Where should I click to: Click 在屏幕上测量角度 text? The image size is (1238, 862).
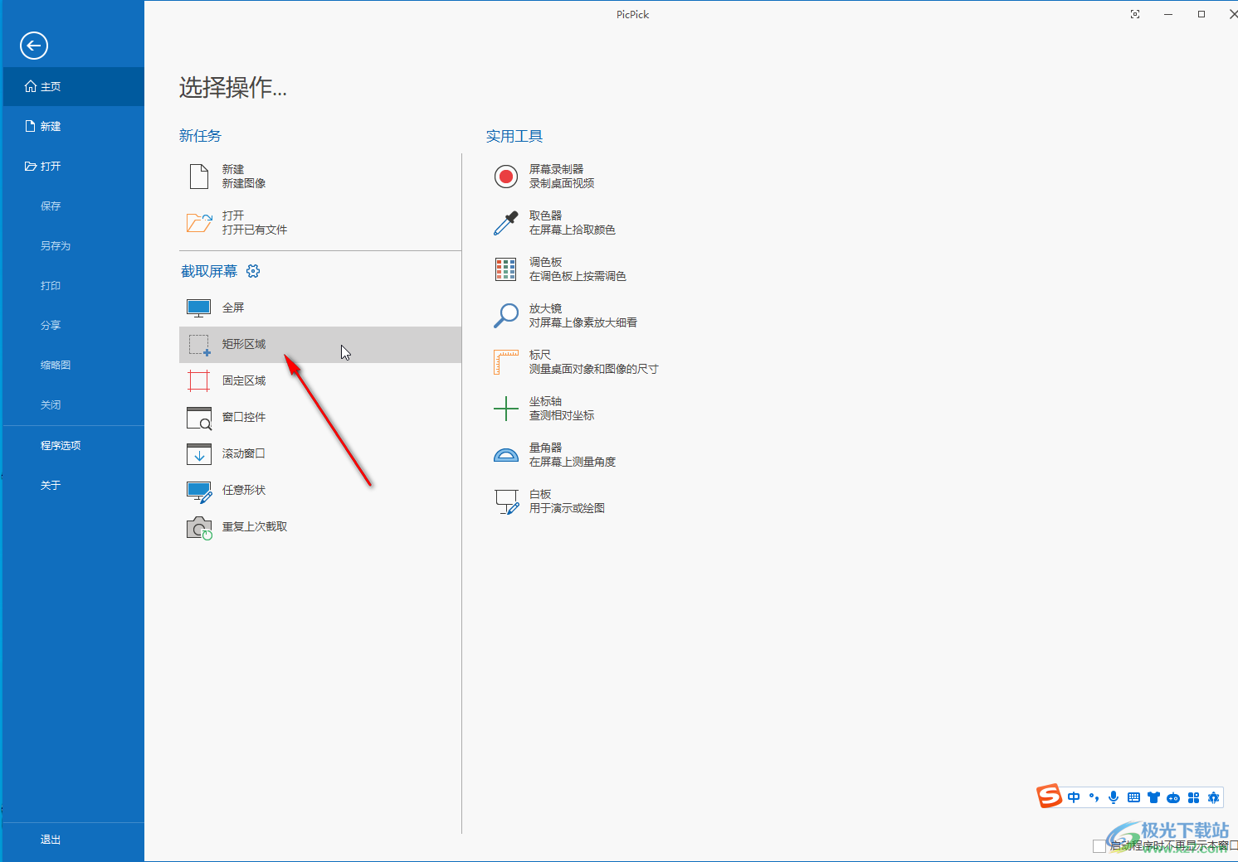(573, 462)
